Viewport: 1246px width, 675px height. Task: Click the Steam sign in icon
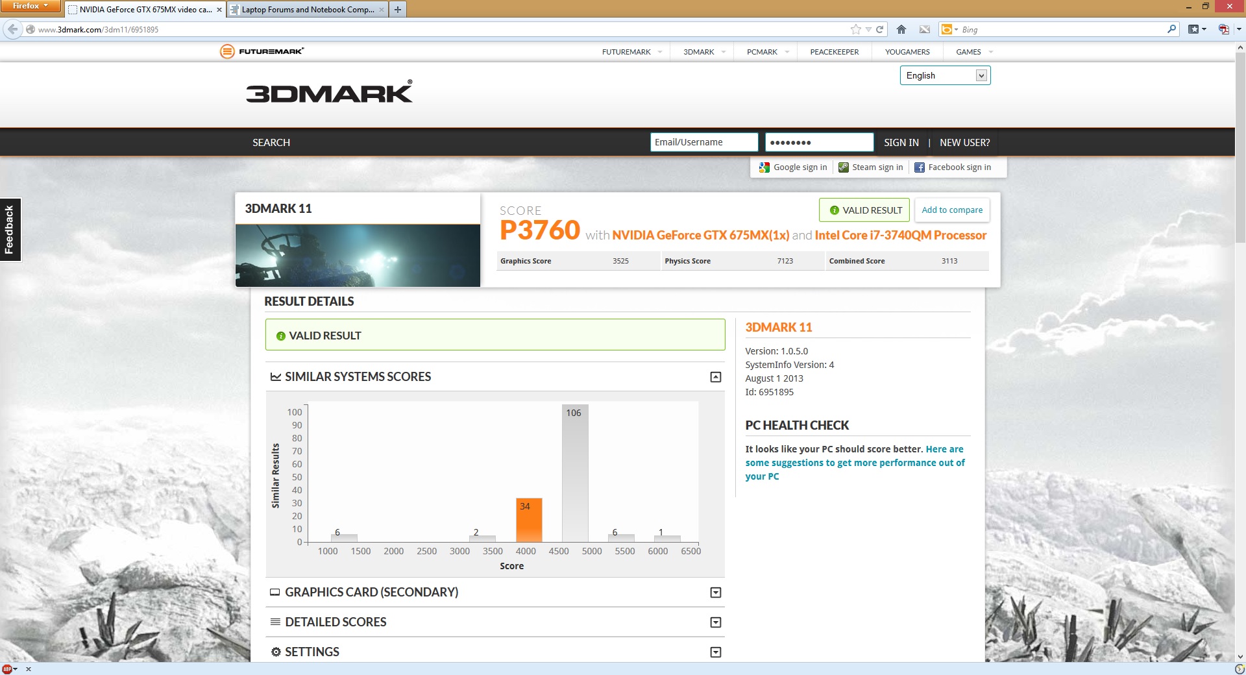(x=844, y=167)
